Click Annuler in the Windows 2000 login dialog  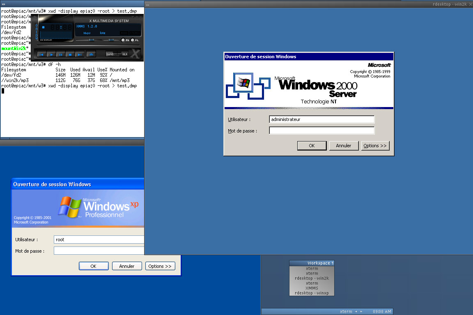[x=344, y=146]
